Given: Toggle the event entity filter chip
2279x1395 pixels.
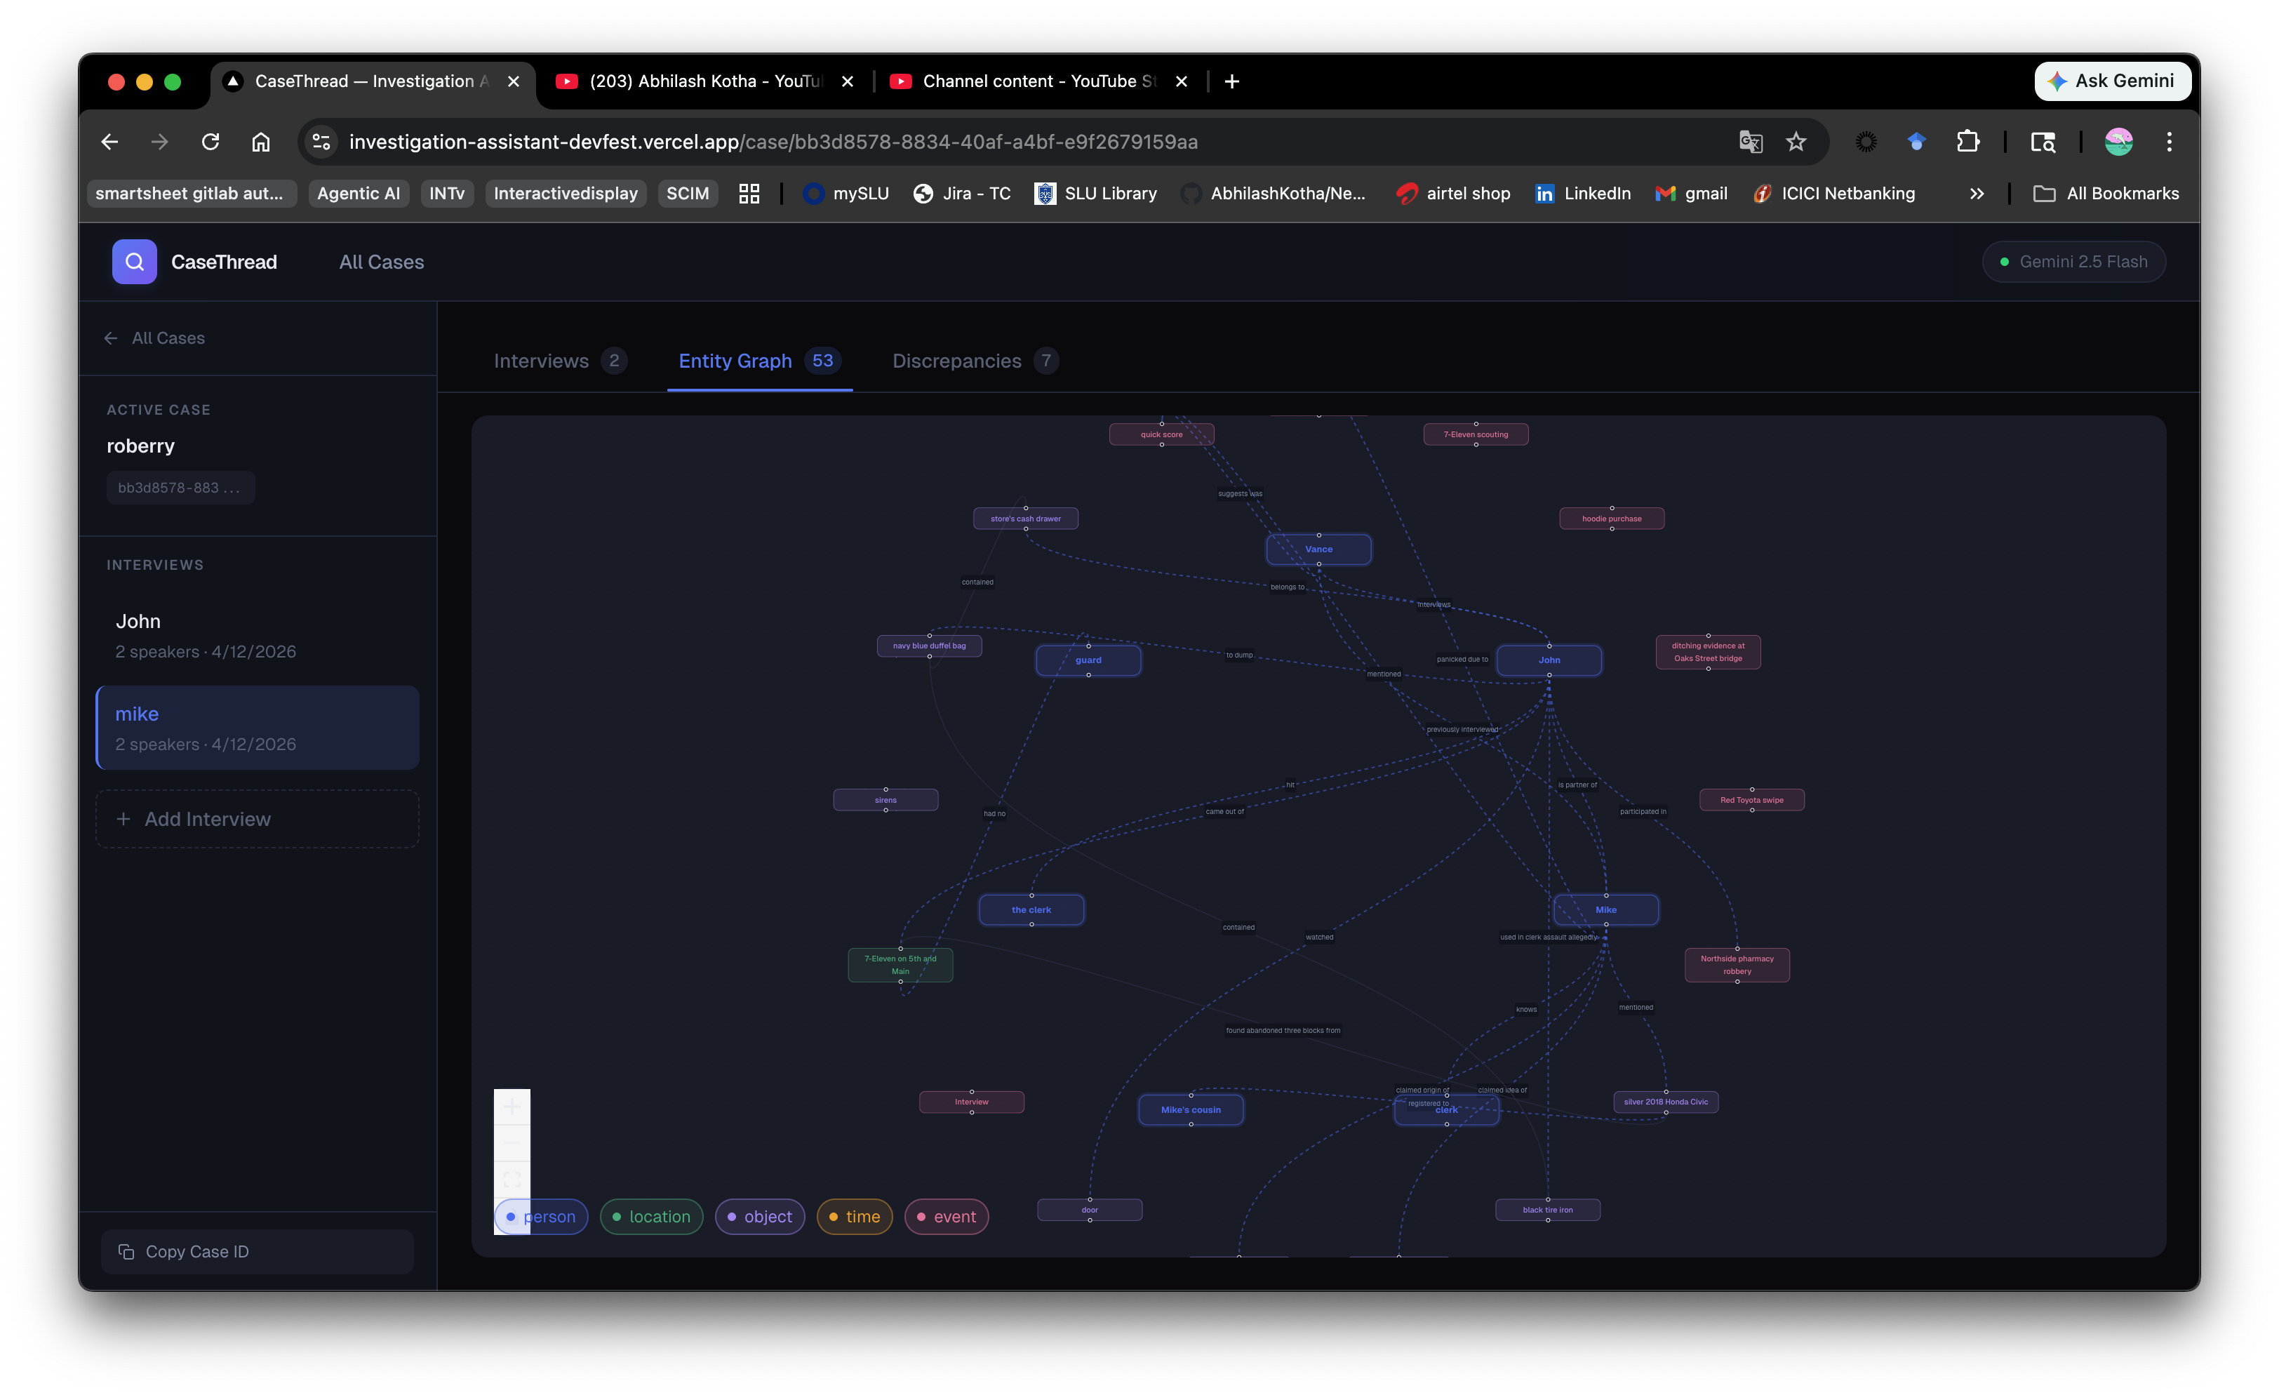Looking at the screenshot, I should [946, 1217].
